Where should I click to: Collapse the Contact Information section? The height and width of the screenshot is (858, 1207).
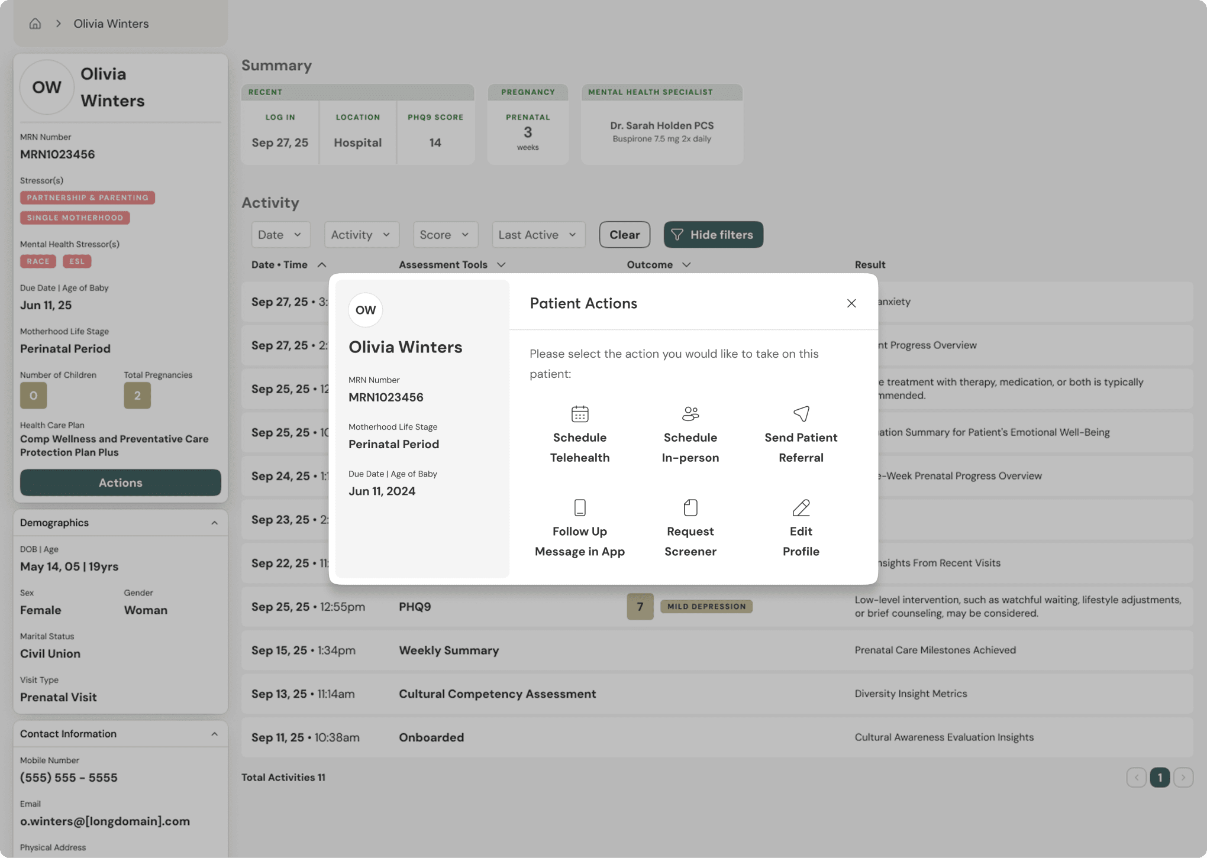click(214, 734)
